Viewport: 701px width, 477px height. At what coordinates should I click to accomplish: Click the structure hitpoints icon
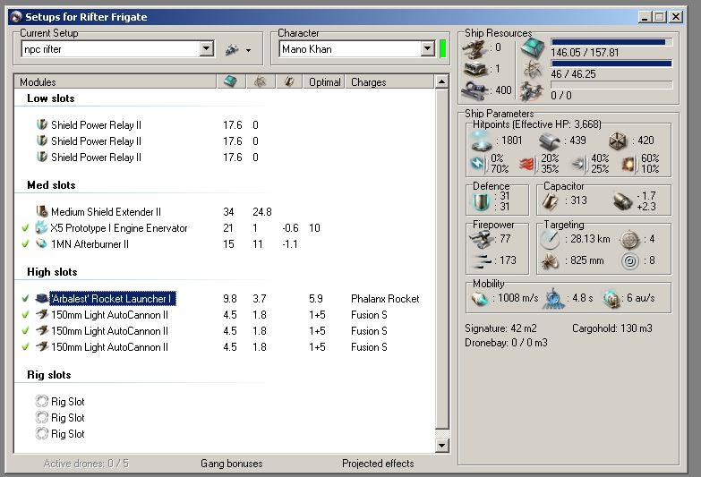click(618, 141)
